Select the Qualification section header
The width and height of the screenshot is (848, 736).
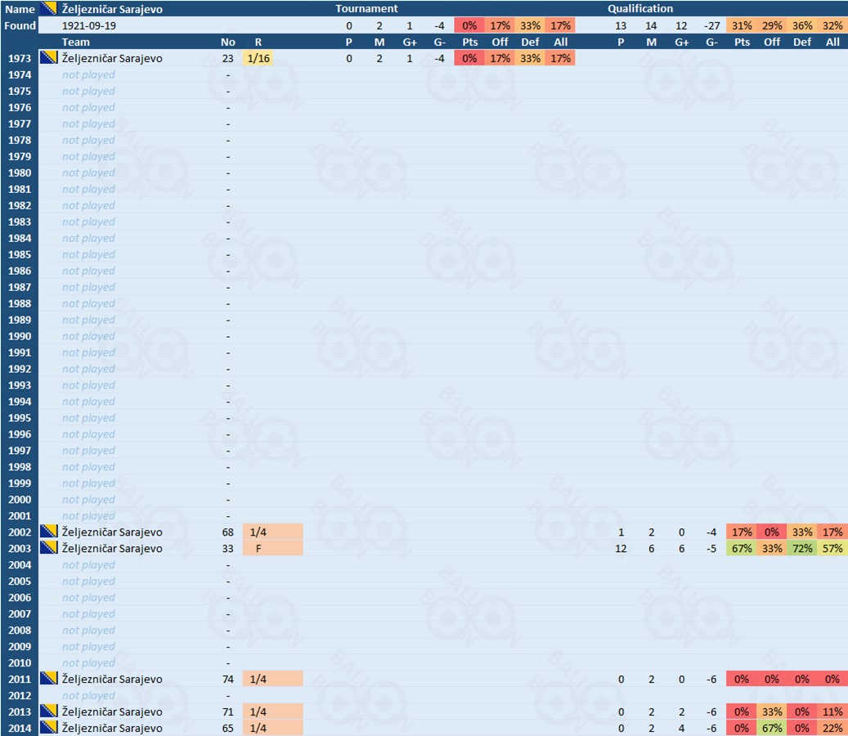[640, 9]
